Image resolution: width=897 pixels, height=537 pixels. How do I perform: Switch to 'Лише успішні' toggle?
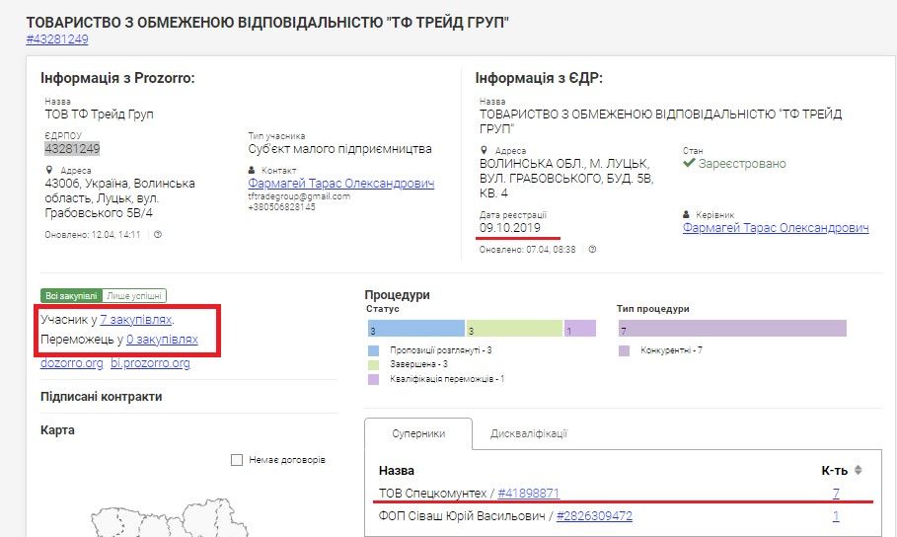tap(134, 296)
